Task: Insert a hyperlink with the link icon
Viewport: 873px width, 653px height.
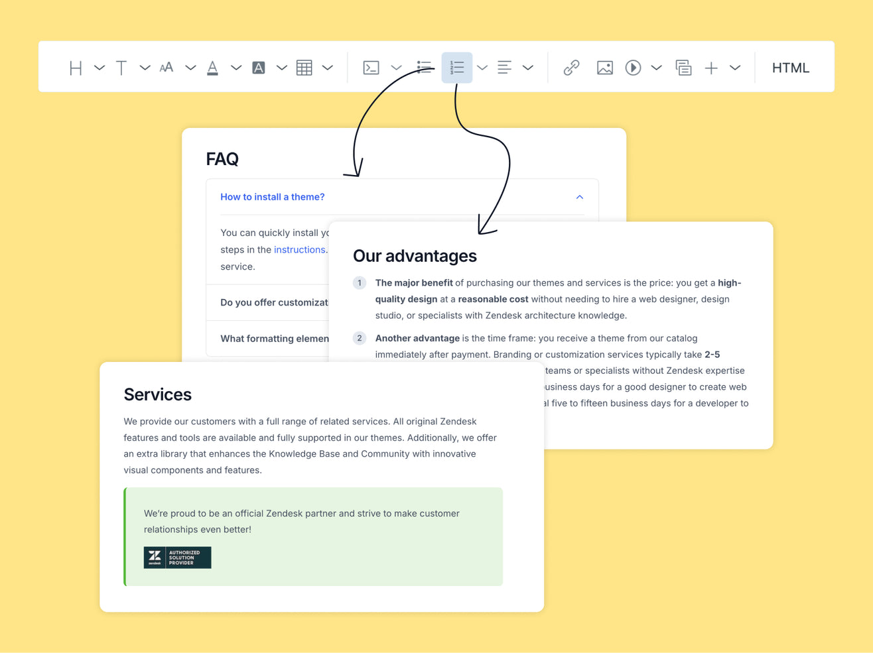Action: click(x=571, y=67)
